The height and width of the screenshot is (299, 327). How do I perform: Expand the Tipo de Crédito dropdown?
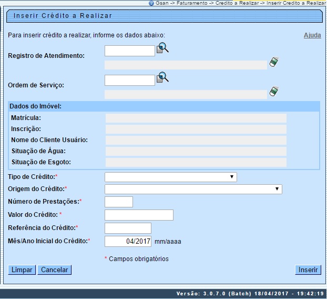click(x=170, y=177)
